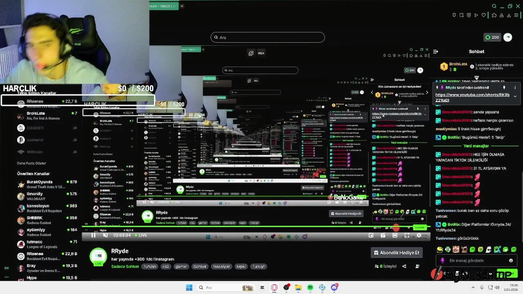Screen dimensions: 523x294
Task: Expand the gift leaderboard handle
Action: 476,77
